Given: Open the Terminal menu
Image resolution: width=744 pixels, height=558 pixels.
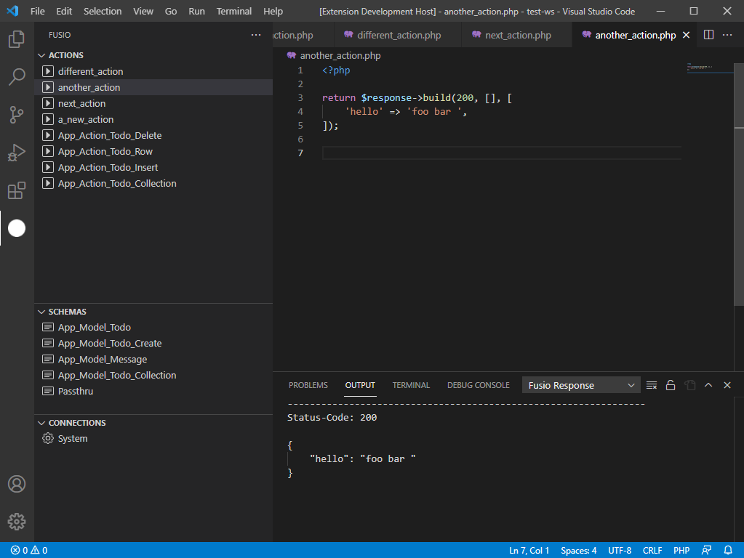Looking at the screenshot, I should point(234,11).
